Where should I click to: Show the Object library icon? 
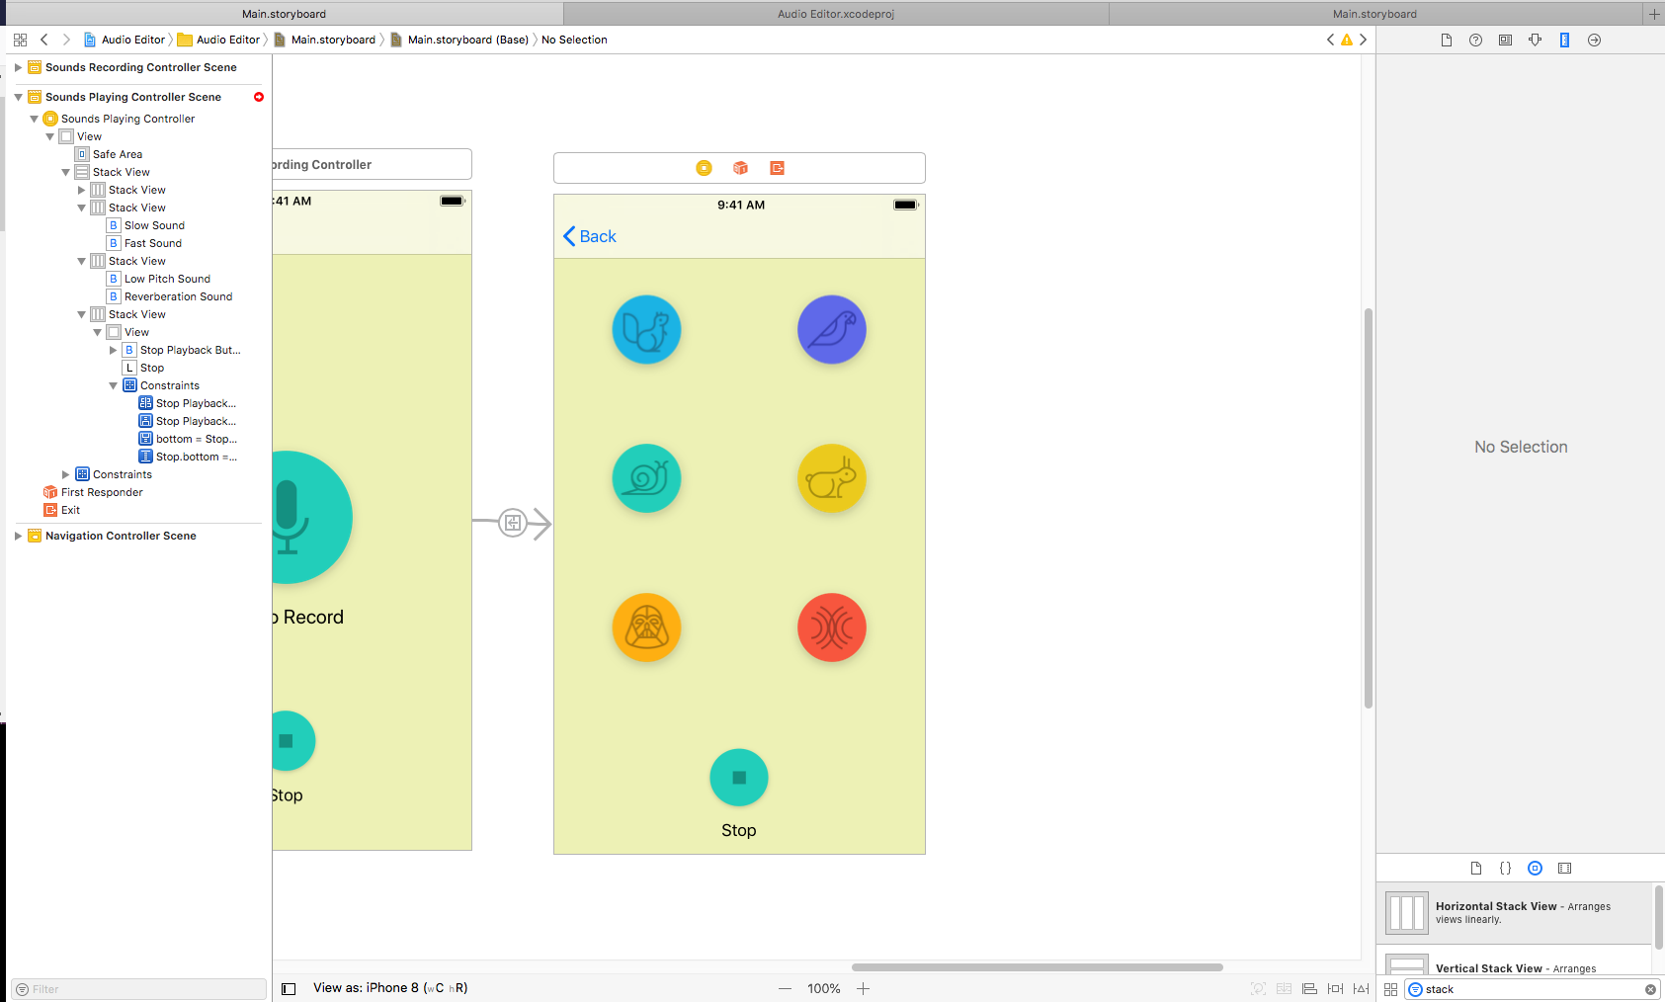pos(1535,869)
